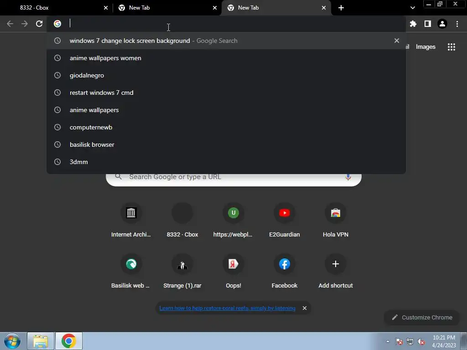
Task: Go forward using the forward arrow
Action: point(25,24)
